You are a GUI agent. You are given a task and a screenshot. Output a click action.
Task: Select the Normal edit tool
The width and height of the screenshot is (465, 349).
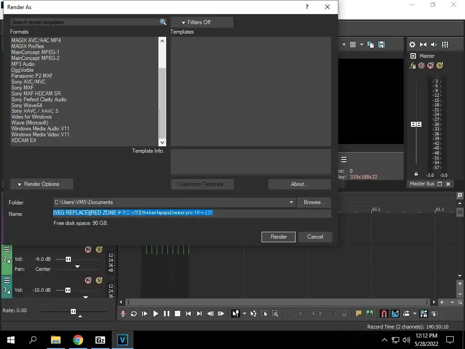point(236,314)
